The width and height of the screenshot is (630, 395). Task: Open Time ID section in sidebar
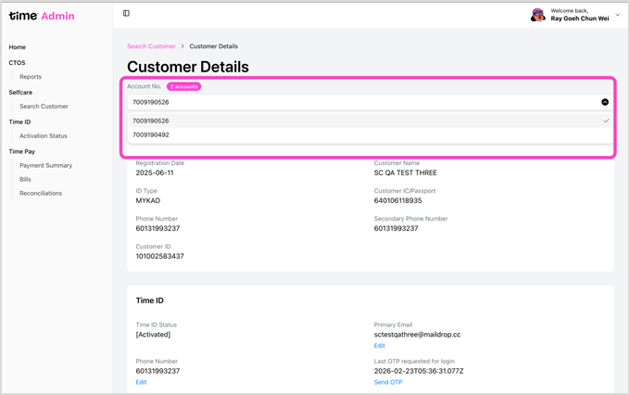pyautogui.click(x=19, y=121)
